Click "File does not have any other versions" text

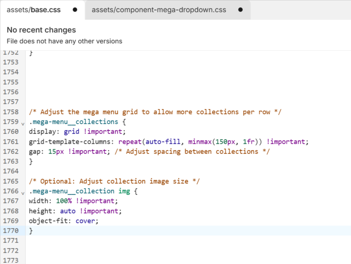(x=64, y=41)
